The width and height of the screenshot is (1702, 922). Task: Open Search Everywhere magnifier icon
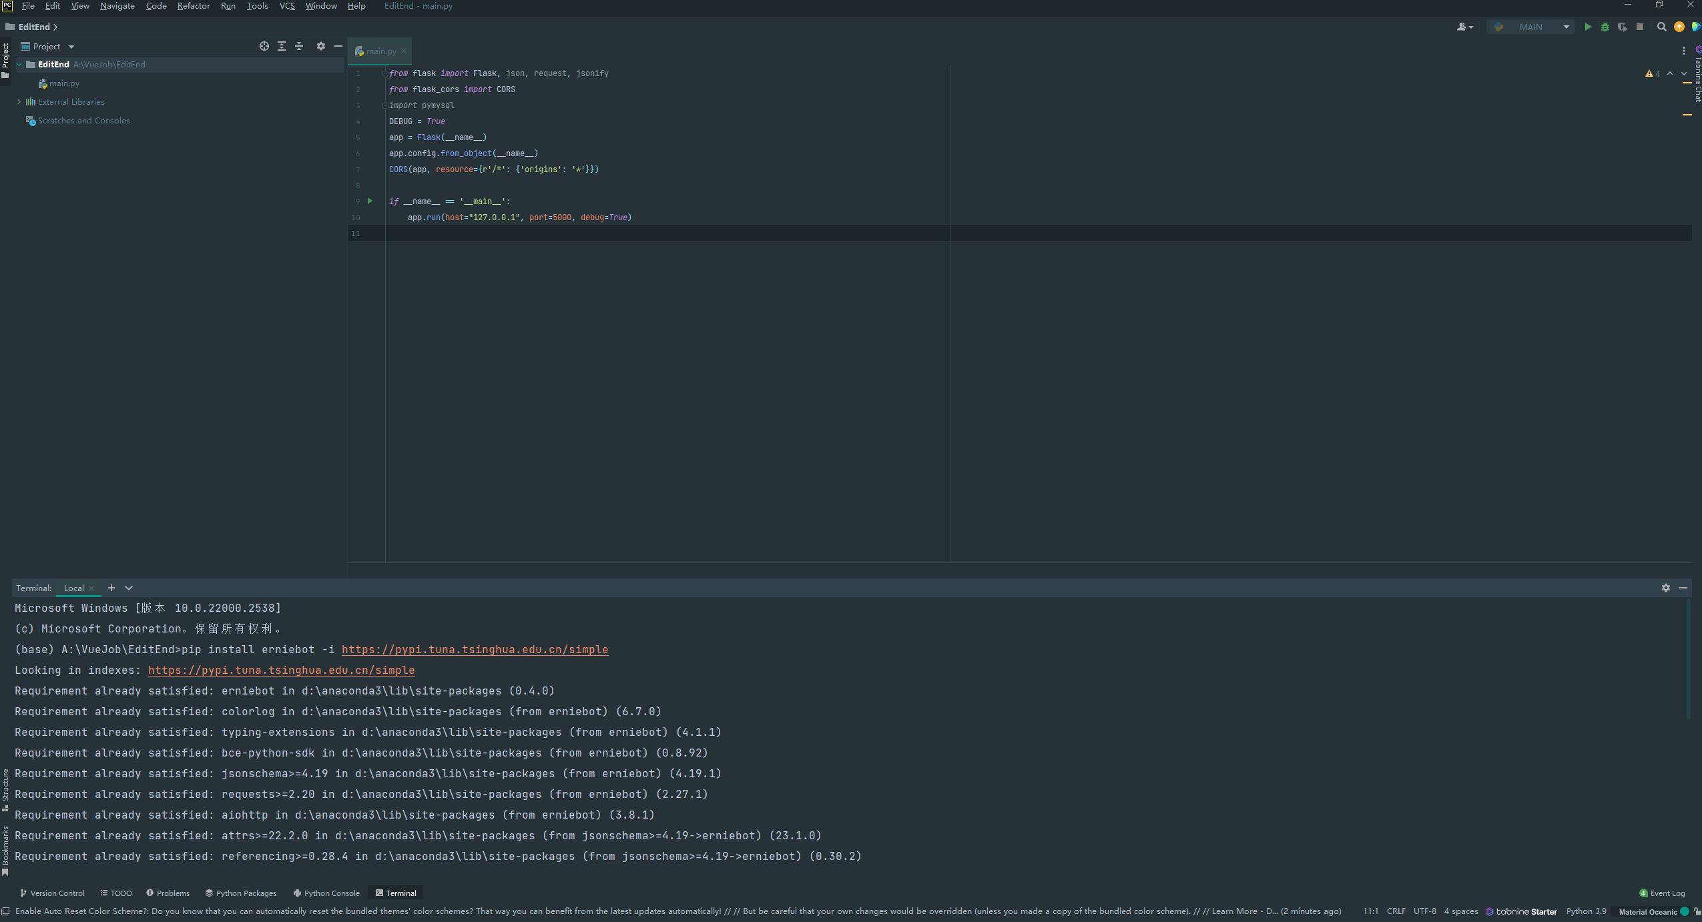click(x=1662, y=27)
